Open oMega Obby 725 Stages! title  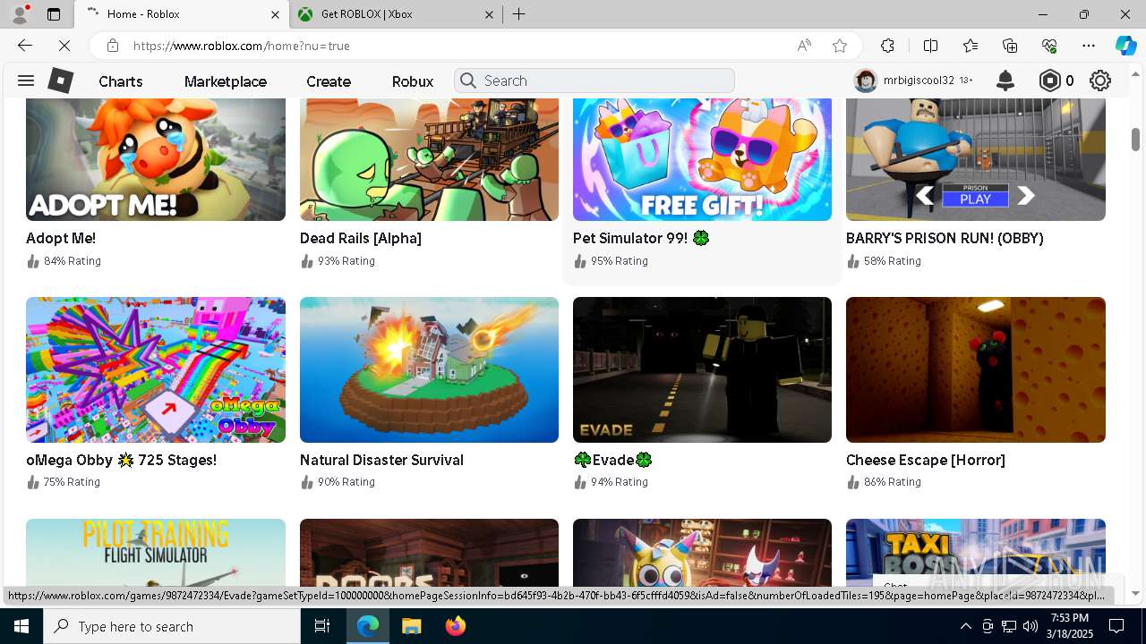pyautogui.click(x=122, y=460)
